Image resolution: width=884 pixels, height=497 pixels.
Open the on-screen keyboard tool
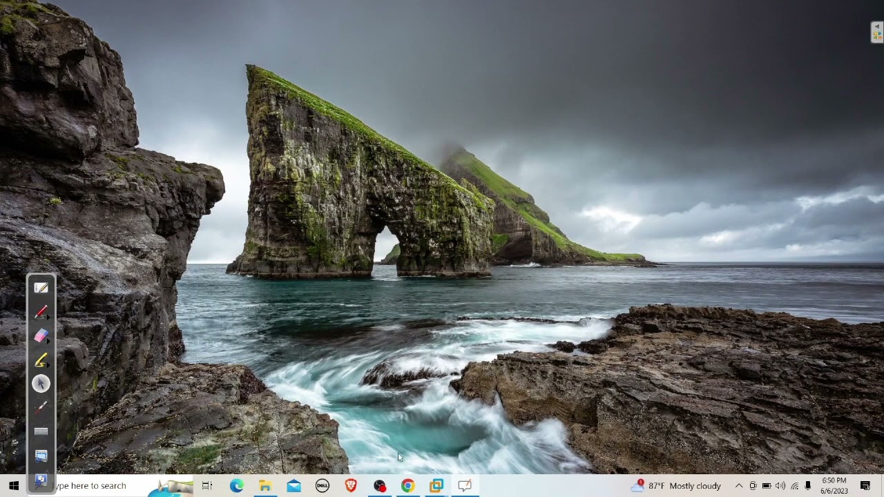[x=41, y=431]
